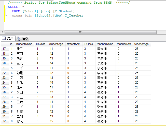166x126 pixels.
Task: Select row header 20
Action: [x=5, y=63]
